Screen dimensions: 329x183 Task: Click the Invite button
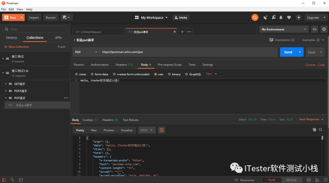(181, 18)
